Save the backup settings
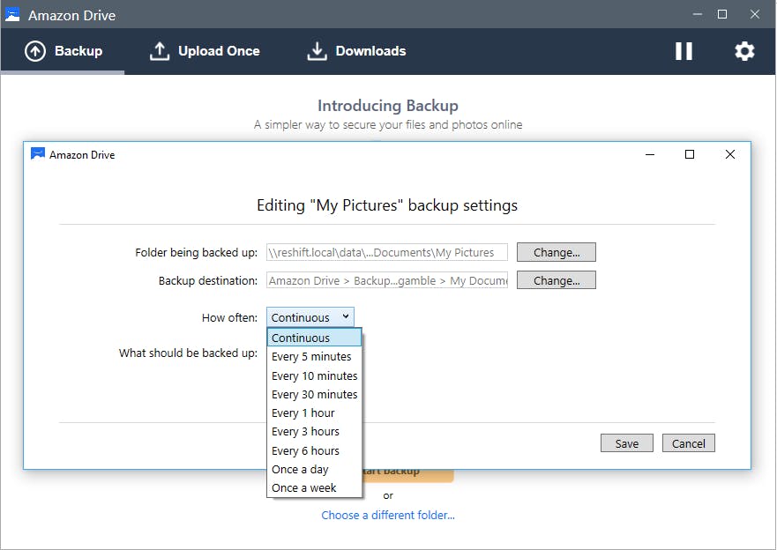777x550 pixels. [x=627, y=443]
